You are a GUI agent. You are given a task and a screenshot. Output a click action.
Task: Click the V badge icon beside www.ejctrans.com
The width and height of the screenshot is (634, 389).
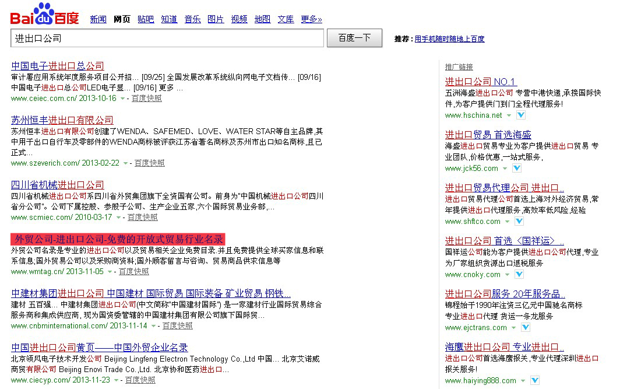tap(527, 328)
